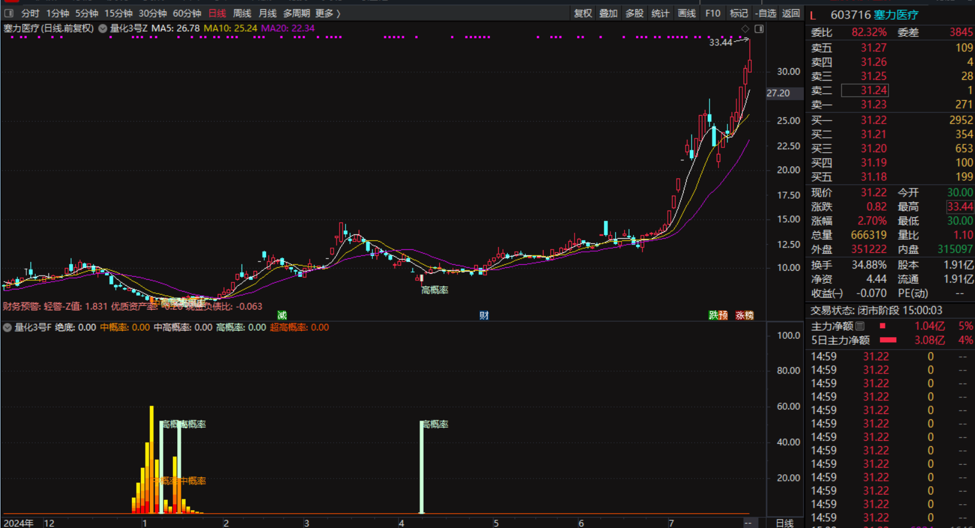Open the 涨榜 indicator tag
975x528 pixels.
coord(744,315)
